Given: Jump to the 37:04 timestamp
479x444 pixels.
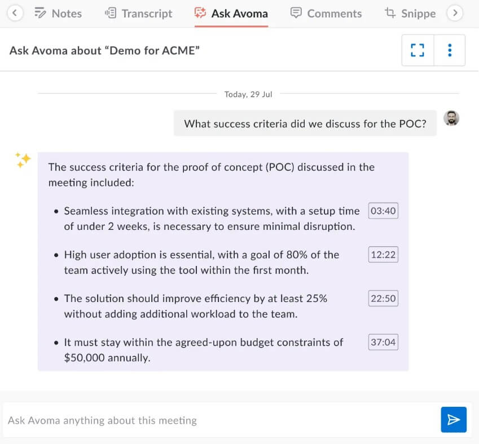Looking at the screenshot, I should pyautogui.click(x=383, y=342).
